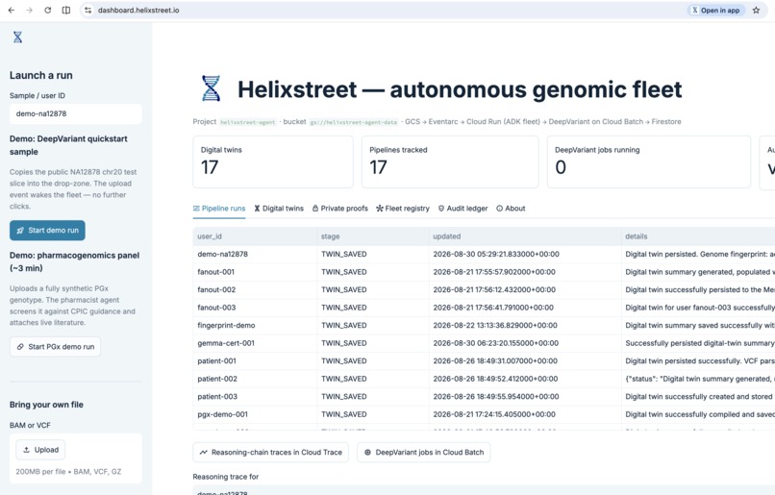The width and height of the screenshot is (775, 495).
Task: Select the fanout-002 row
Action: [484, 289]
